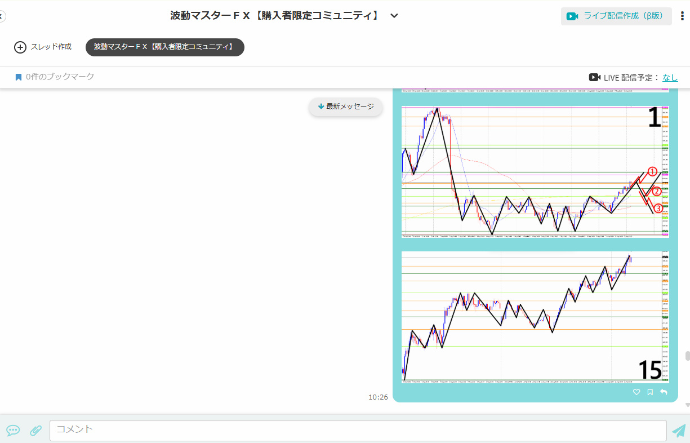Image resolution: width=690 pixels, height=443 pixels.
Task: Like the message with heart icon
Action: tap(636, 392)
